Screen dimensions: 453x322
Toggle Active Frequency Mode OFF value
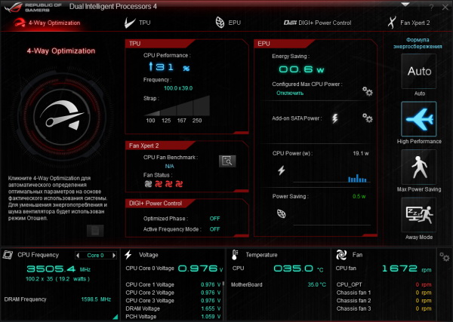[x=214, y=229]
